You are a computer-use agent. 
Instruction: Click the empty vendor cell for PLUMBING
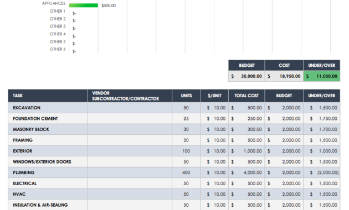[x=130, y=172]
